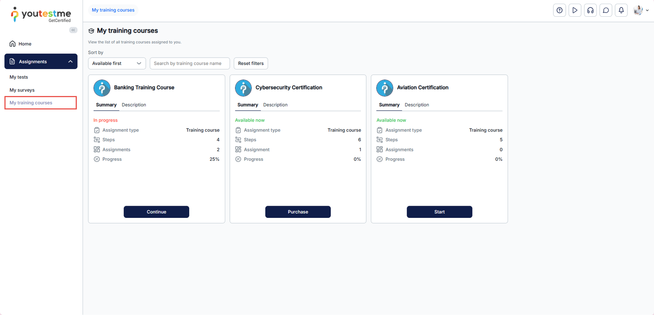Click Purchase for Cybersecurity Certification

tap(298, 212)
